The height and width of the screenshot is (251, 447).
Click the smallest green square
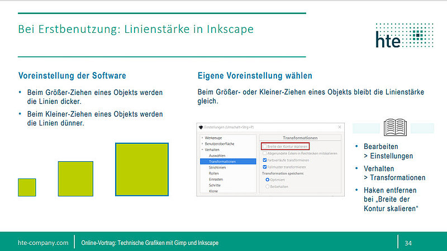27,187
